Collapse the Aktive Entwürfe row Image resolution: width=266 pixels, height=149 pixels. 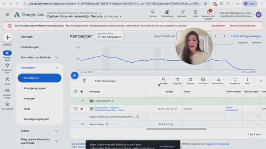[x=83, y=101]
